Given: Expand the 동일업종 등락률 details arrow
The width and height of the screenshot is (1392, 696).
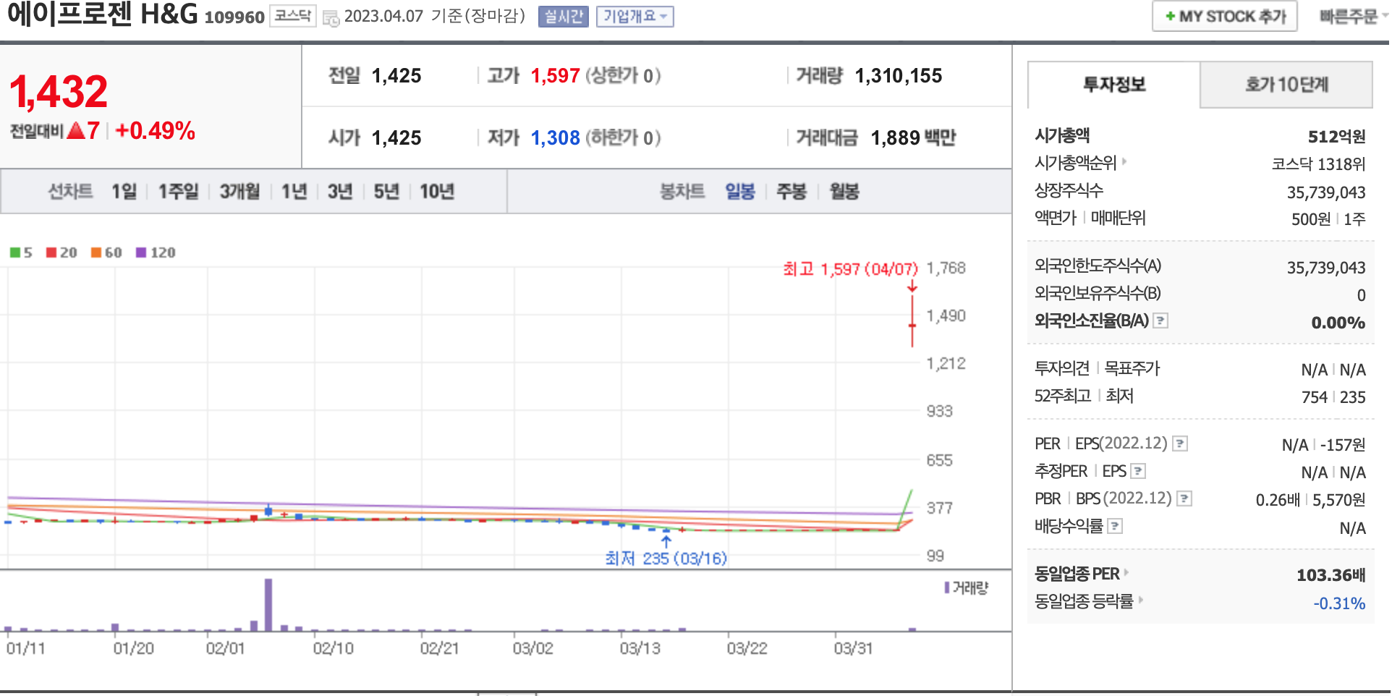Looking at the screenshot, I should pyautogui.click(x=1141, y=600).
